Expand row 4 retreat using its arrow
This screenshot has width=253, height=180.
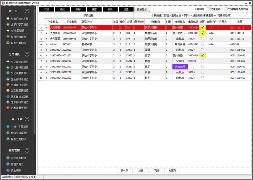(47, 44)
